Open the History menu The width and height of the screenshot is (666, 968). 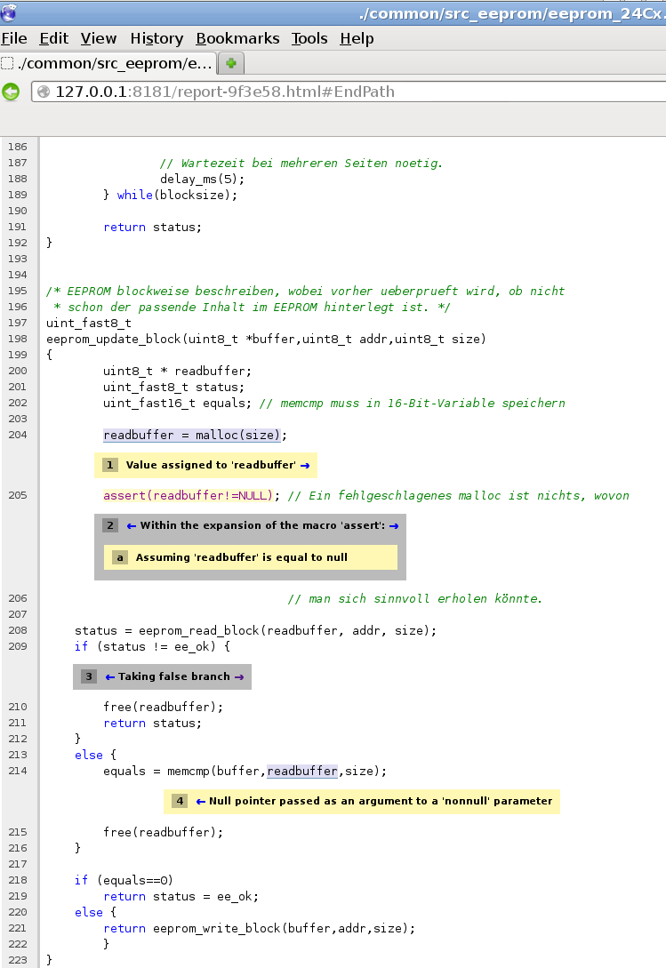[x=156, y=38]
